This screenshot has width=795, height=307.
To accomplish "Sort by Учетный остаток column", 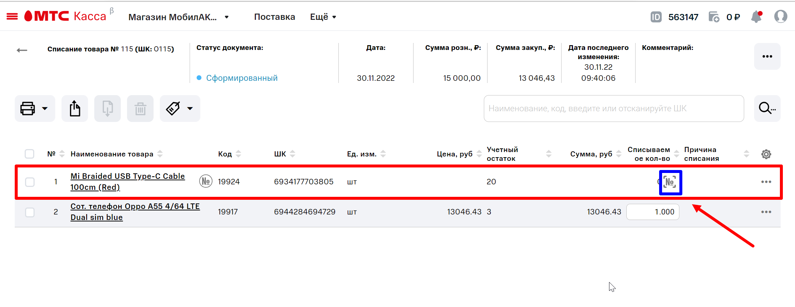I will [x=549, y=154].
